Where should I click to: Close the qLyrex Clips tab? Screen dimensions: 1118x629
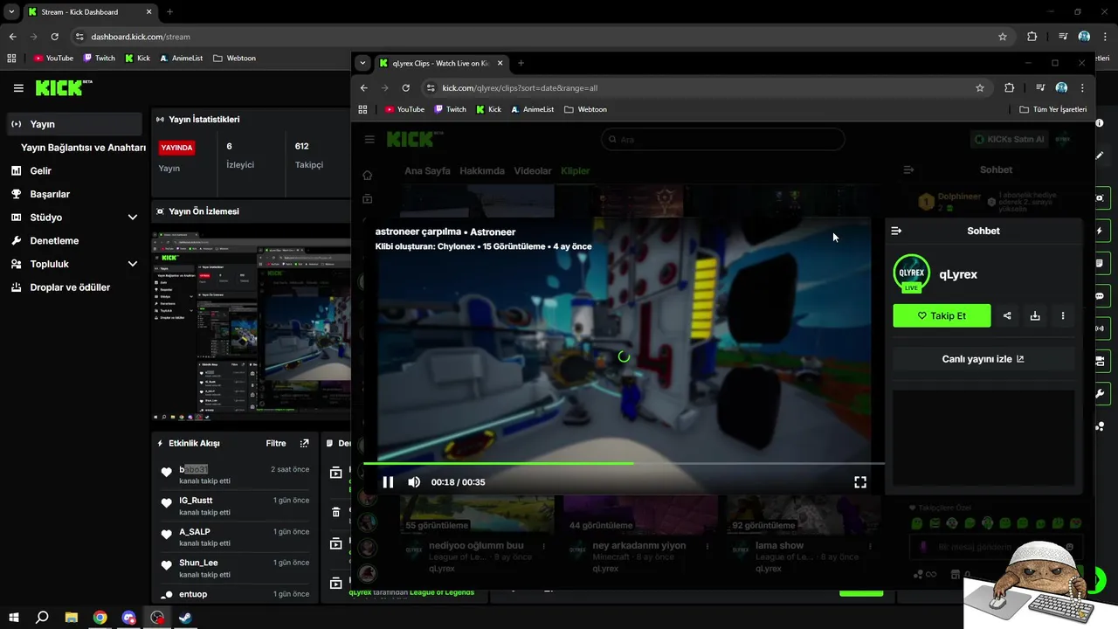pos(500,63)
